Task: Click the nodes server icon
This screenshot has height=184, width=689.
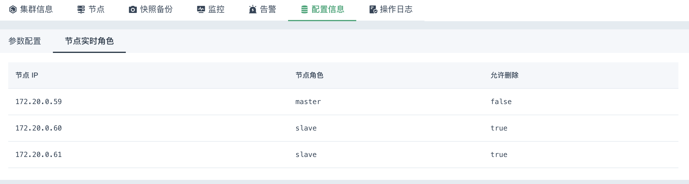Action: [x=81, y=10]
